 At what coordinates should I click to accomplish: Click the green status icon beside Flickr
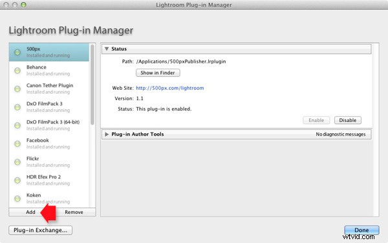17,162
